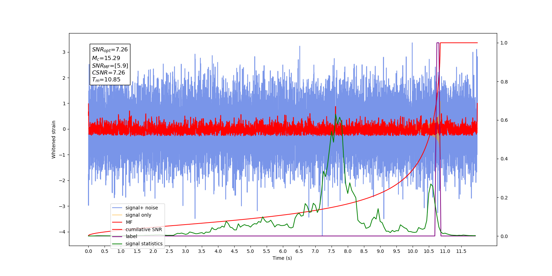The height and width of the screenshot is (276, 552).
Task: Click the orange line swatch for signal only
Action: 117,215
